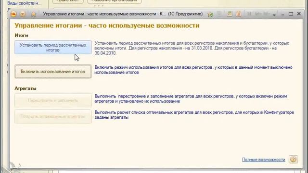Open the Calendar icon in title bar

pos(239,14)
